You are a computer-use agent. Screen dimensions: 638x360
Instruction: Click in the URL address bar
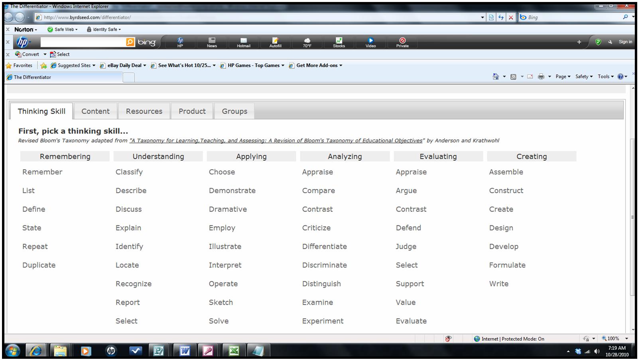coord(257,18)
